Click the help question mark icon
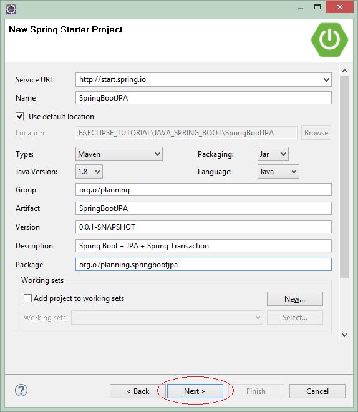Image resolution: width=358 pixels, height=412 pixels. coord(21,390)
